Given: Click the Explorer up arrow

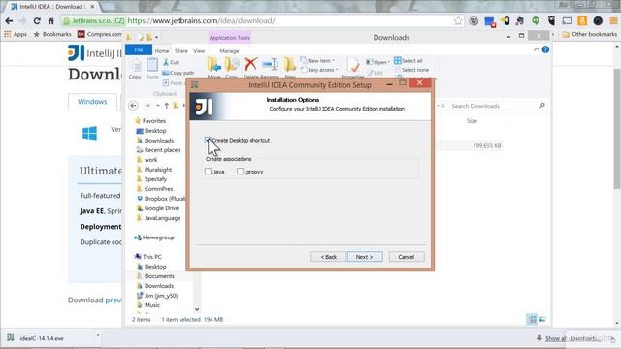Looking at the screenshot, I should click(166, 106).
